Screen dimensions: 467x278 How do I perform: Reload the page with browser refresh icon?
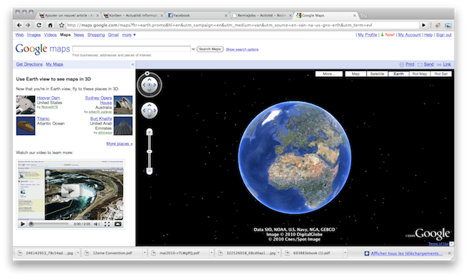coord(39,25)
